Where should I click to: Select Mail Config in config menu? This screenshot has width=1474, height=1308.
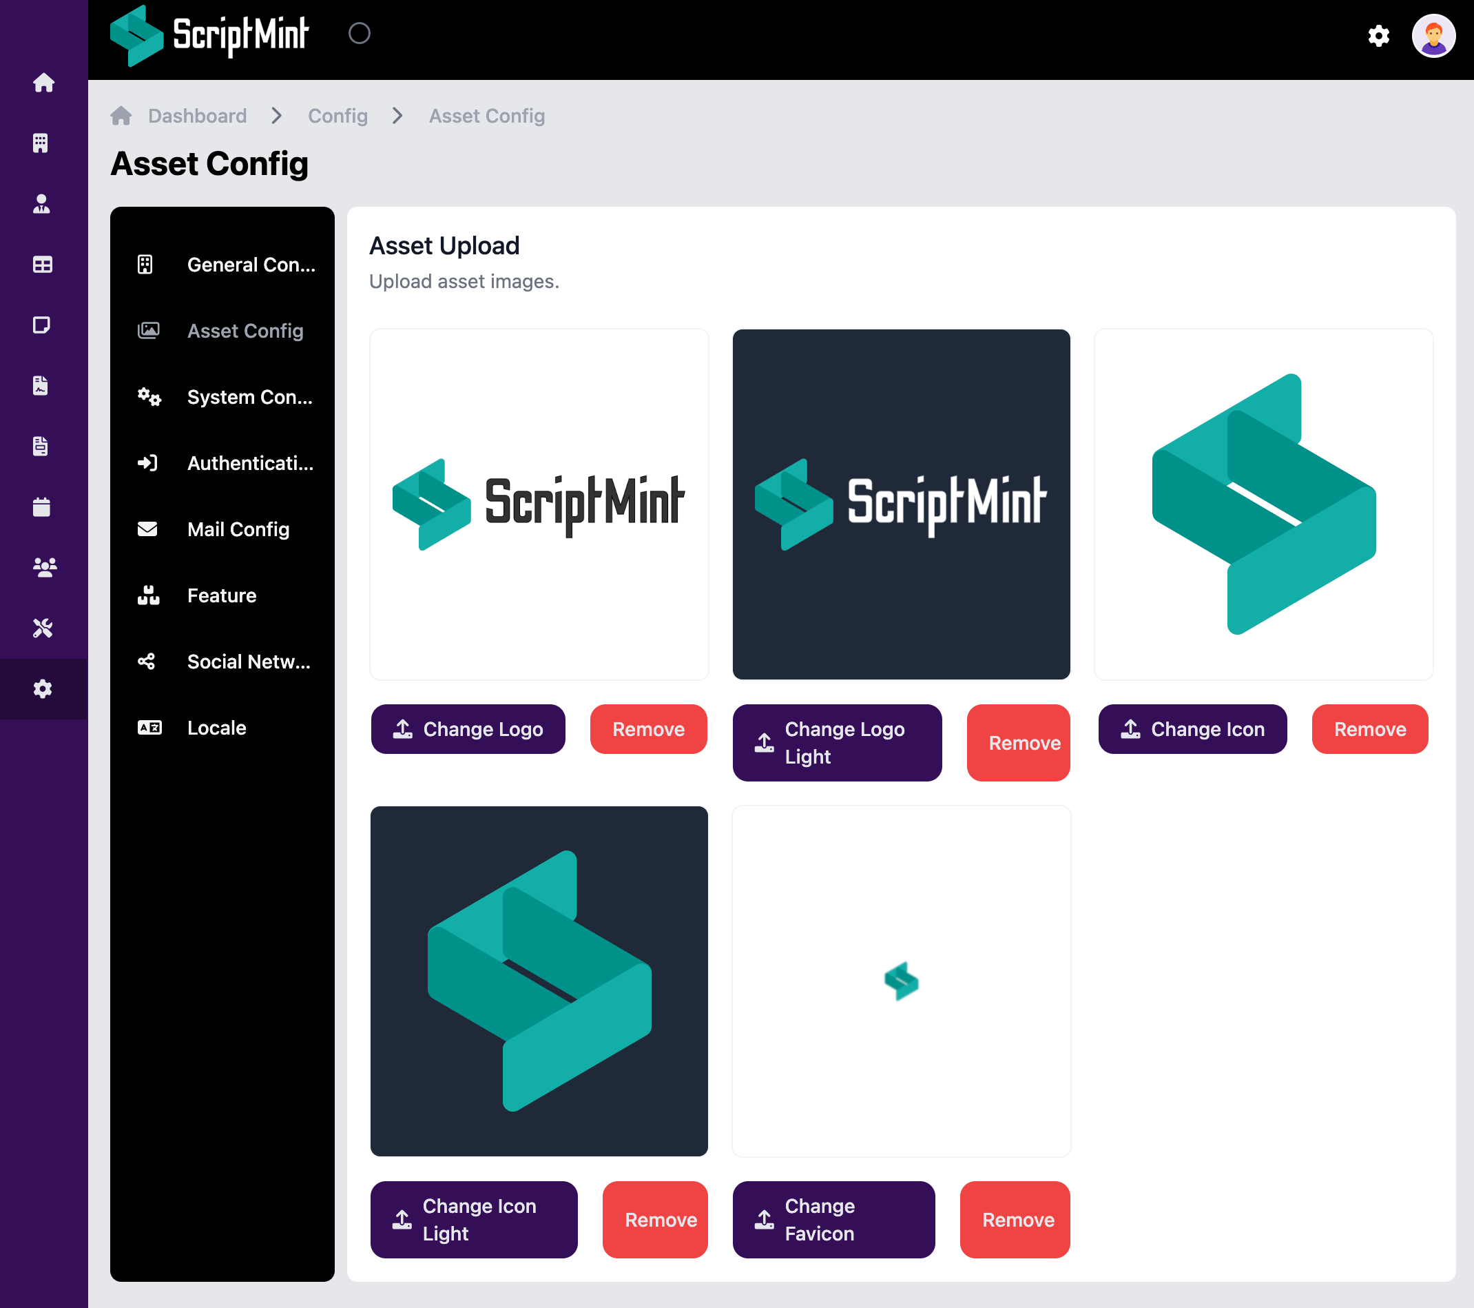click(238, 529)
